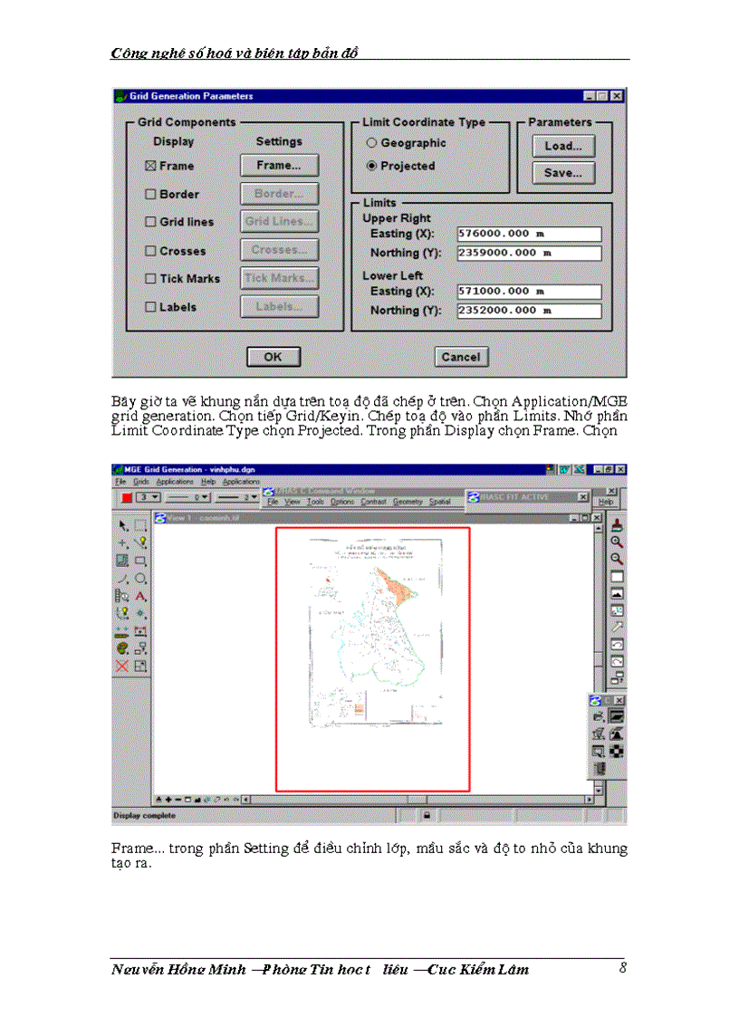The width and height of the screenshot is (739, 1017).
Task: Click the Upper Right Northing input field
Action: [530, 253]
